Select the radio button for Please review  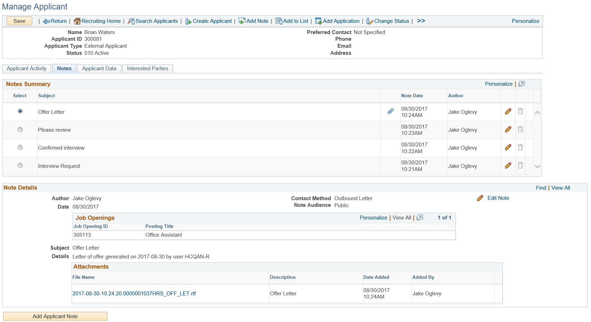point(20,130)
